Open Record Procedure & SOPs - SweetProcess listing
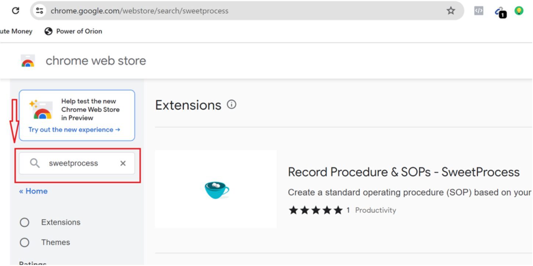 (404, 172)
